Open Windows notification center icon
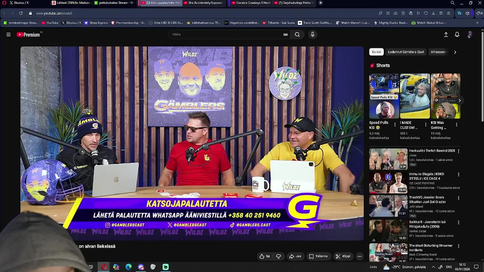 (x=476, y=267)
